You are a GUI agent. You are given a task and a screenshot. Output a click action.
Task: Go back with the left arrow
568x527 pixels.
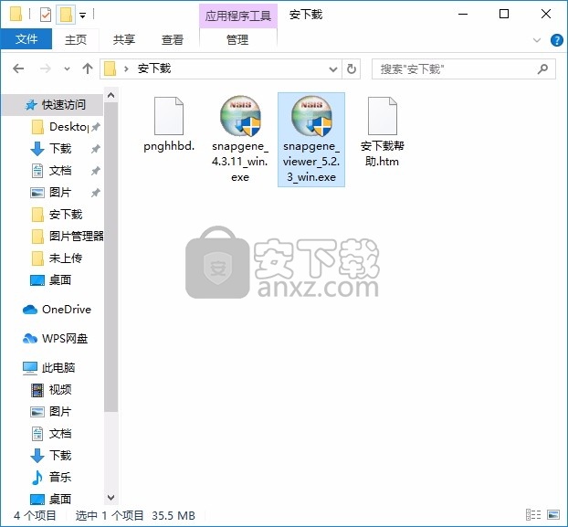[18, 69]
